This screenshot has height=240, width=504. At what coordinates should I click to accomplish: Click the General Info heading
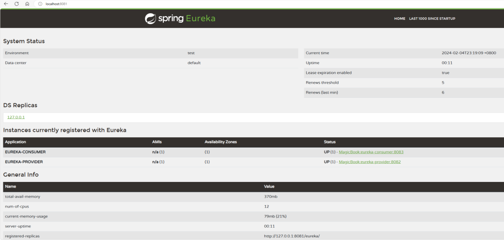click(x=21, y=175)
